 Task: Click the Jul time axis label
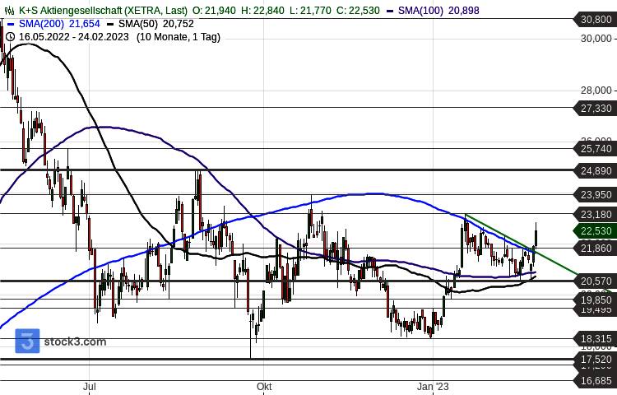point(90,387)
